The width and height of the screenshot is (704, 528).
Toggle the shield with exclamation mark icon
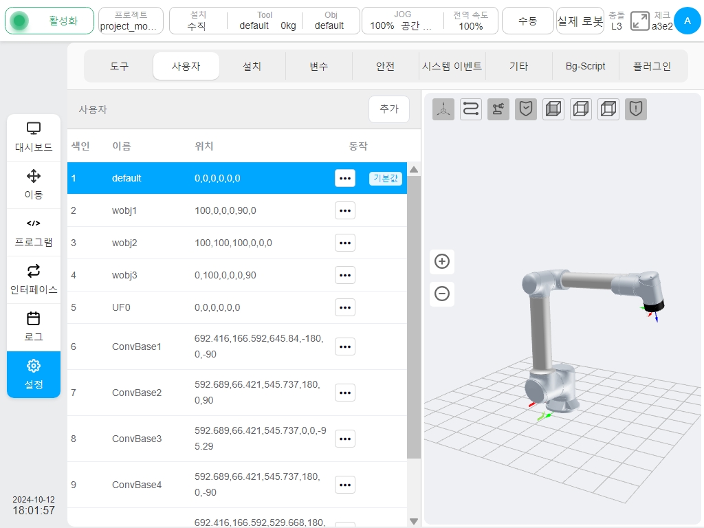636,109
